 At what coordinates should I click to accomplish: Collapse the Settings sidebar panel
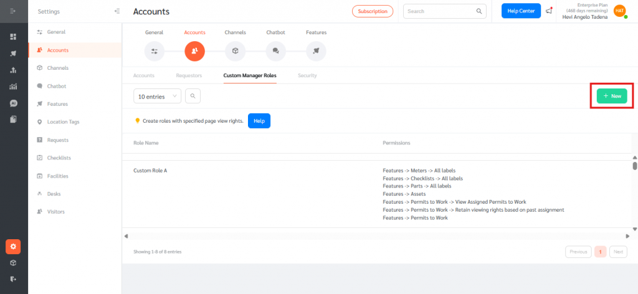[117, 11]
